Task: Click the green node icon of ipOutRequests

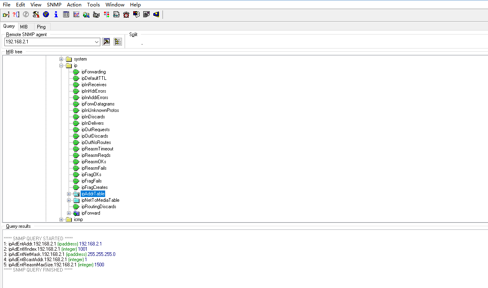Action: [x=76, y=130]
